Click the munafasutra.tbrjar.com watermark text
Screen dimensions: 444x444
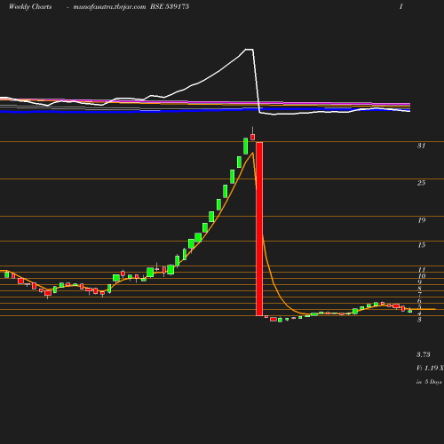point(109,7)
